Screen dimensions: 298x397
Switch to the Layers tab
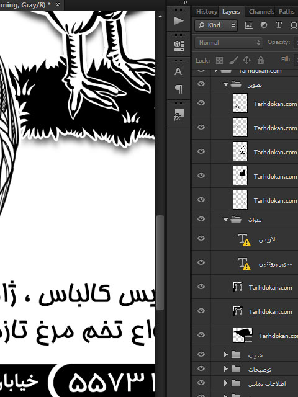point(231,12)
